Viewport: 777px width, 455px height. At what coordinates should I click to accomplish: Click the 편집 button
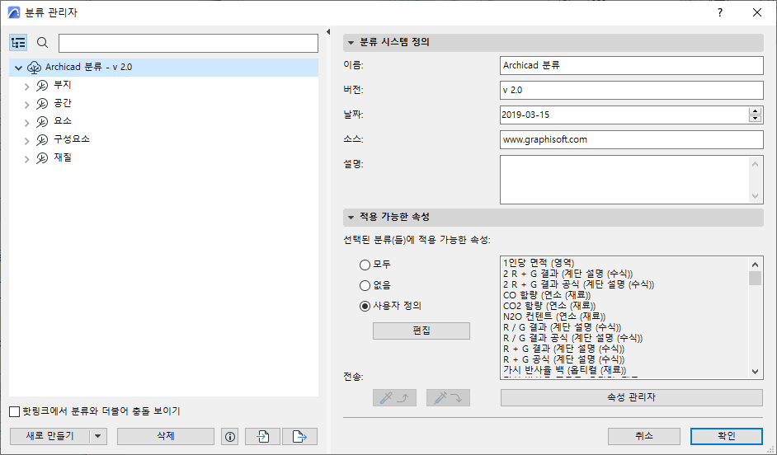421,331
